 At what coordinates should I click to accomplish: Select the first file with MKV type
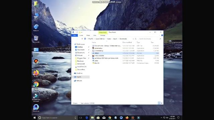125,46
